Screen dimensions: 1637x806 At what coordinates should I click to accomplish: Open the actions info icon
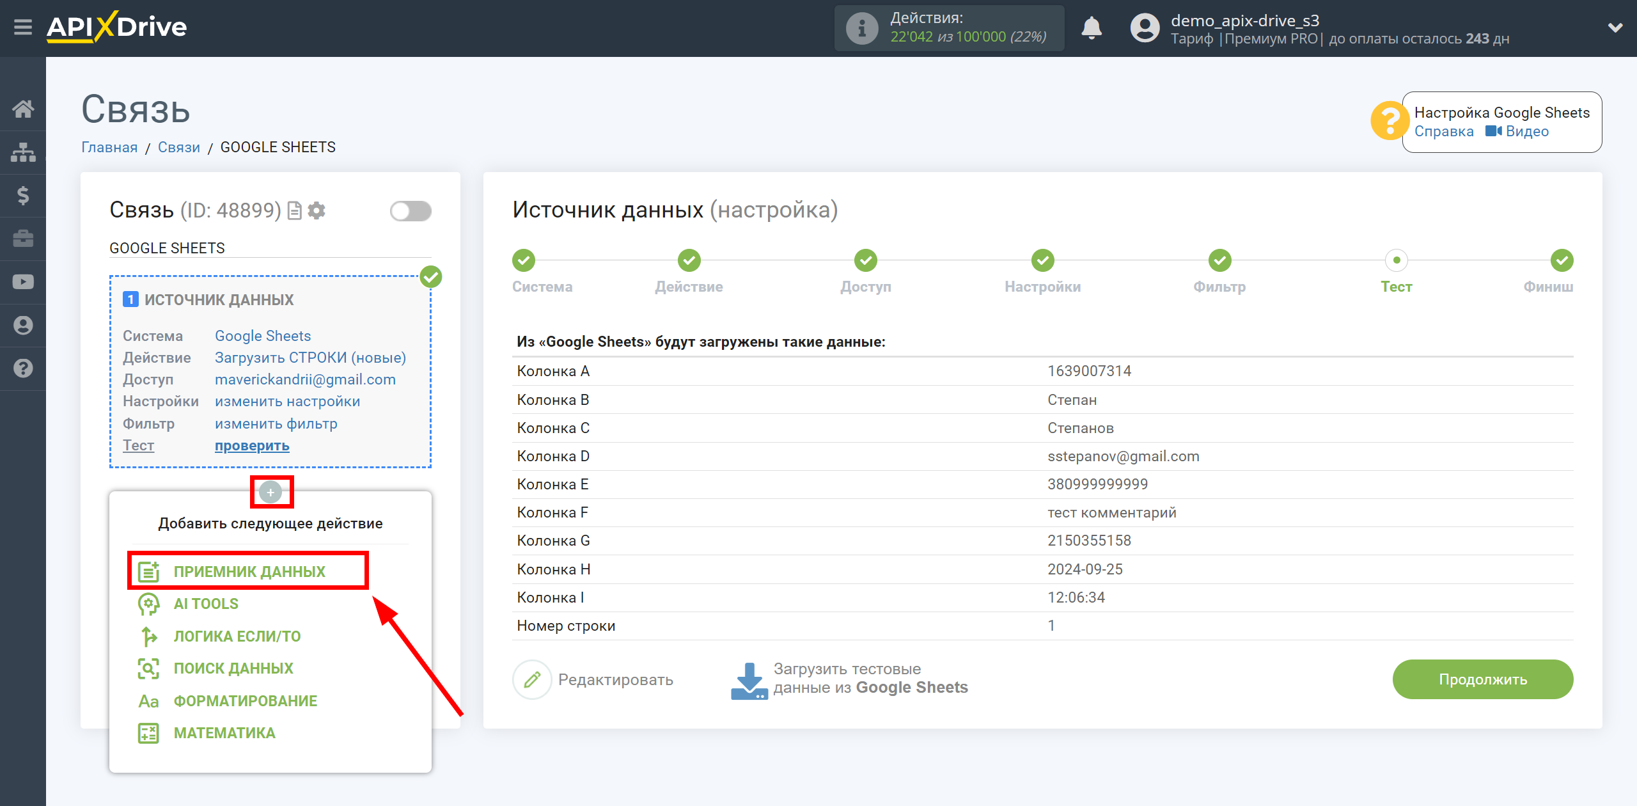861,28
